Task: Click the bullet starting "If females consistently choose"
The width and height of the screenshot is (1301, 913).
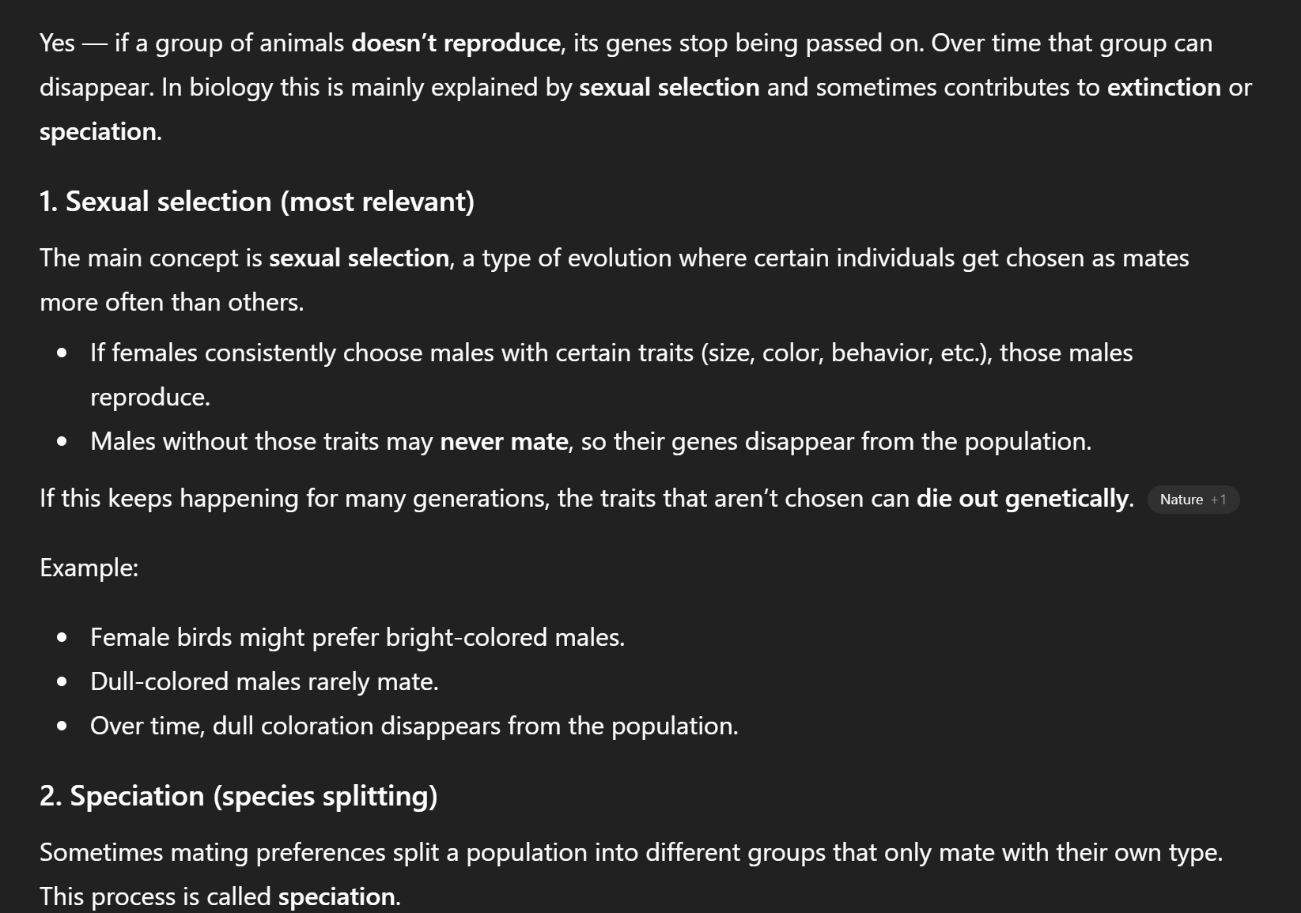Action: tap(611, 353)
